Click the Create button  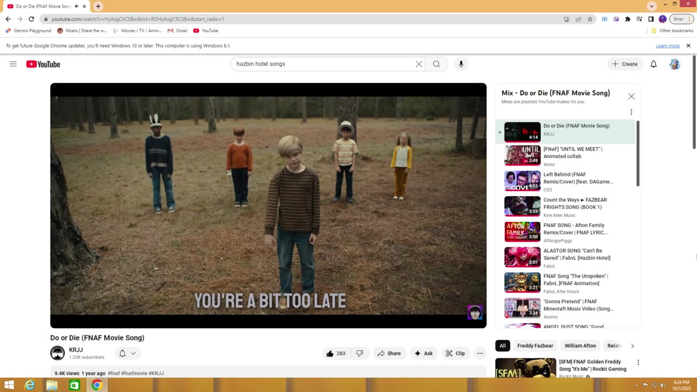625,64
